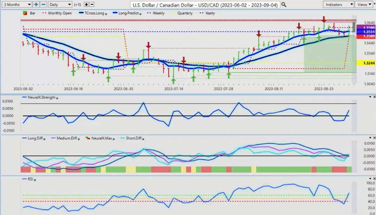Click the Yearly legend label

[210, 13]
